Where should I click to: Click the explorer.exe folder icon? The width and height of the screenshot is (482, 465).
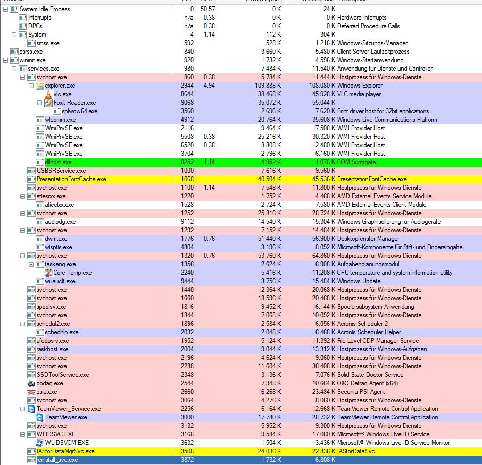(40, 86)
